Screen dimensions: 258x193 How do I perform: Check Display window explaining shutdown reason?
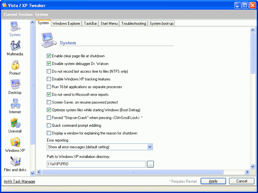coord(49,133)
